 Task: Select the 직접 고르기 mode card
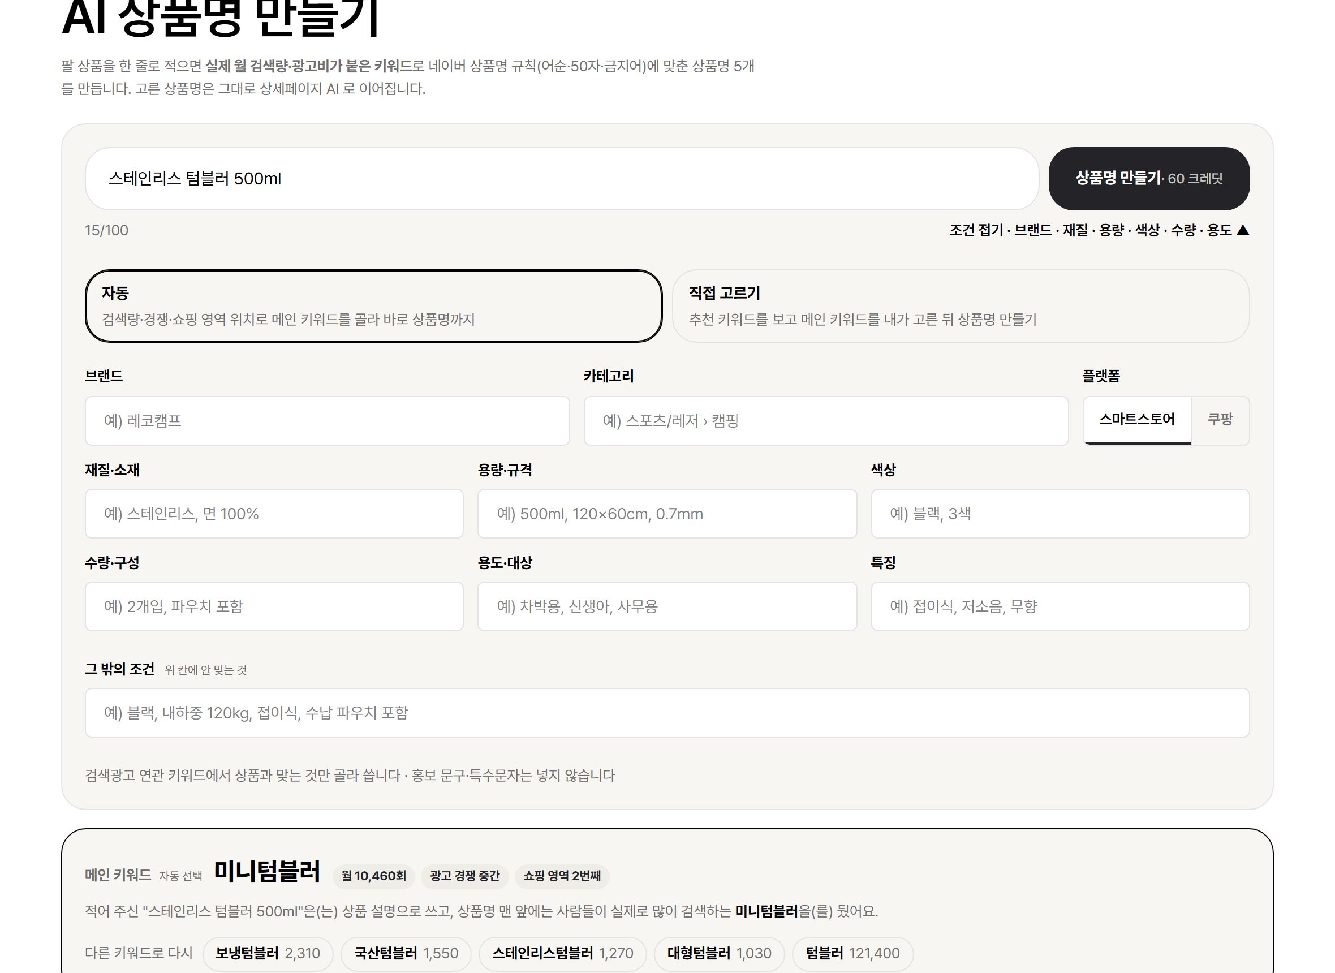coord(961,305)
